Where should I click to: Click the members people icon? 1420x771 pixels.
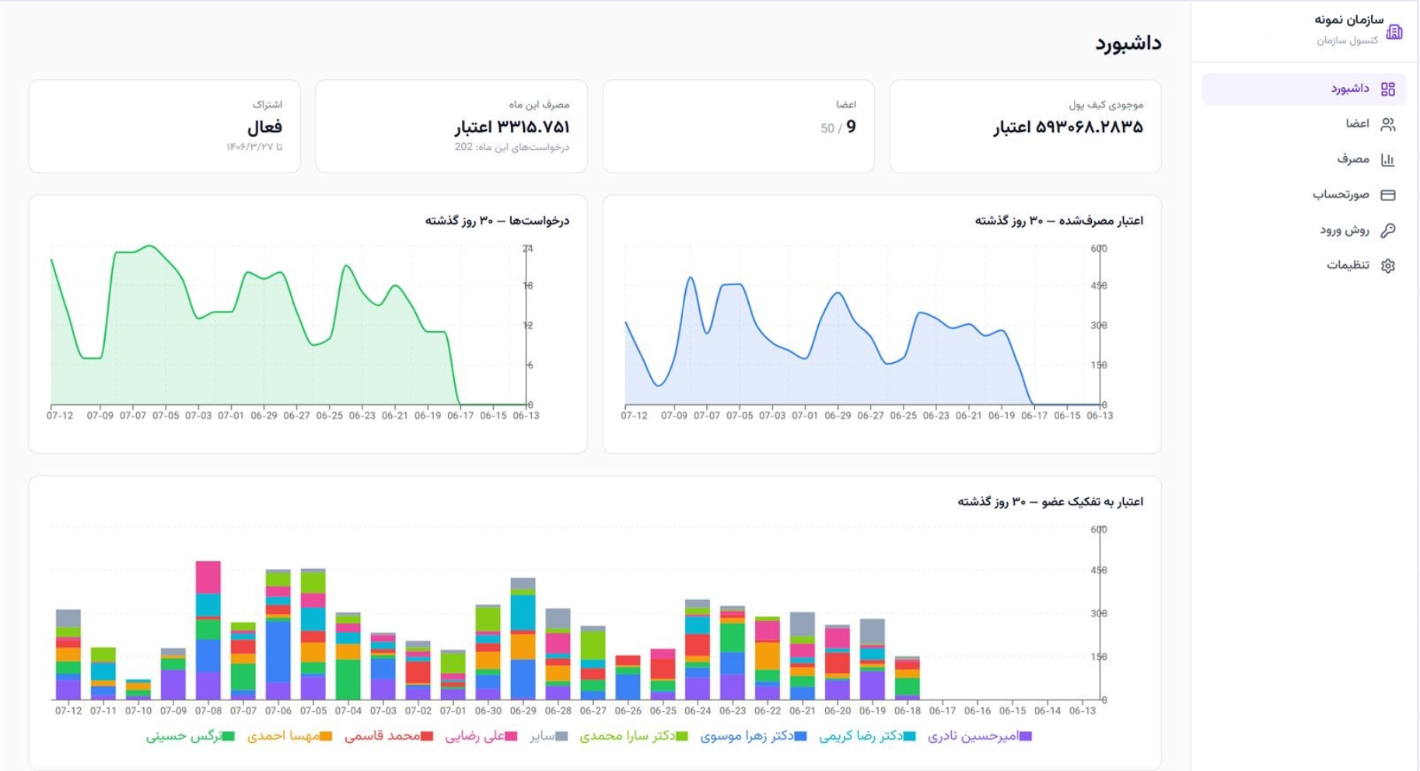(1387, 124)
